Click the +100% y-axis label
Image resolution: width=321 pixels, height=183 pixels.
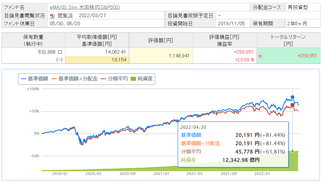(33, 89)
